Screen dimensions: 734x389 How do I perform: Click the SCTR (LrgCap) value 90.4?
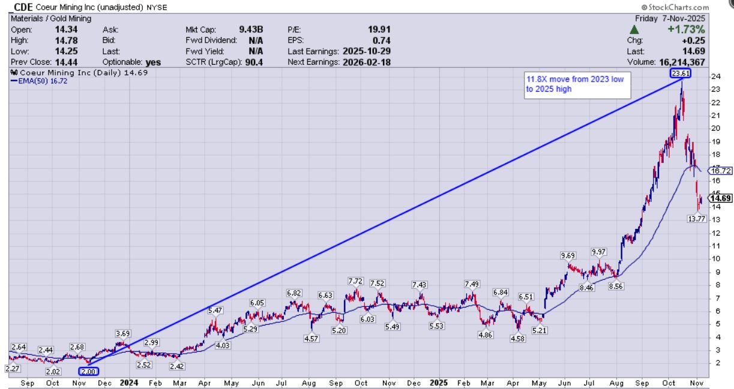tap(254, 62)
